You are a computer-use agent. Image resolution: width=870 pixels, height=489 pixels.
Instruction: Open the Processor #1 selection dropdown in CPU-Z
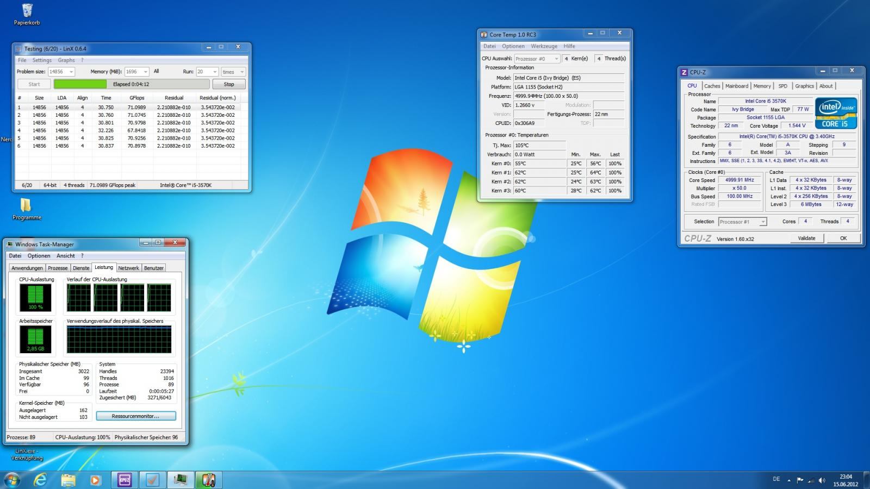(742, 222)
